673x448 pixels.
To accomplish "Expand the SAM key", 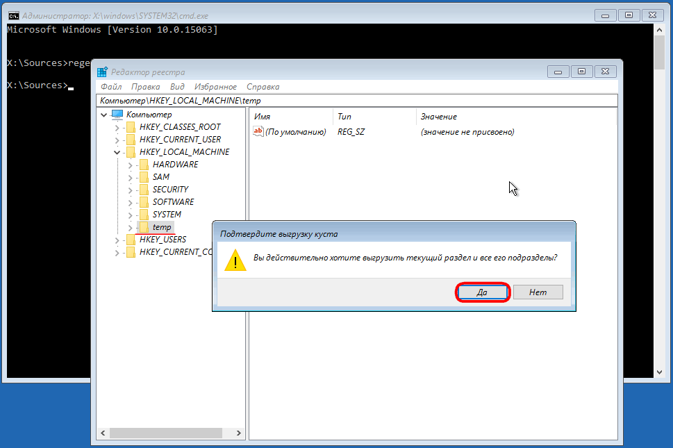I will pyautogui.click(x=130, y=177).
